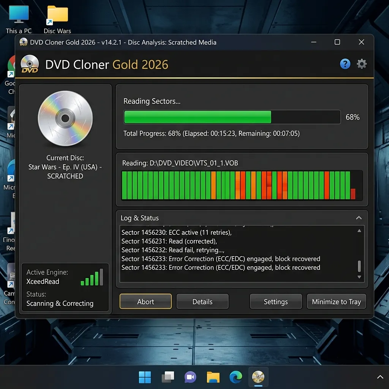
Task: Collapse the Log & Status panel chevron
Action: 359,218
